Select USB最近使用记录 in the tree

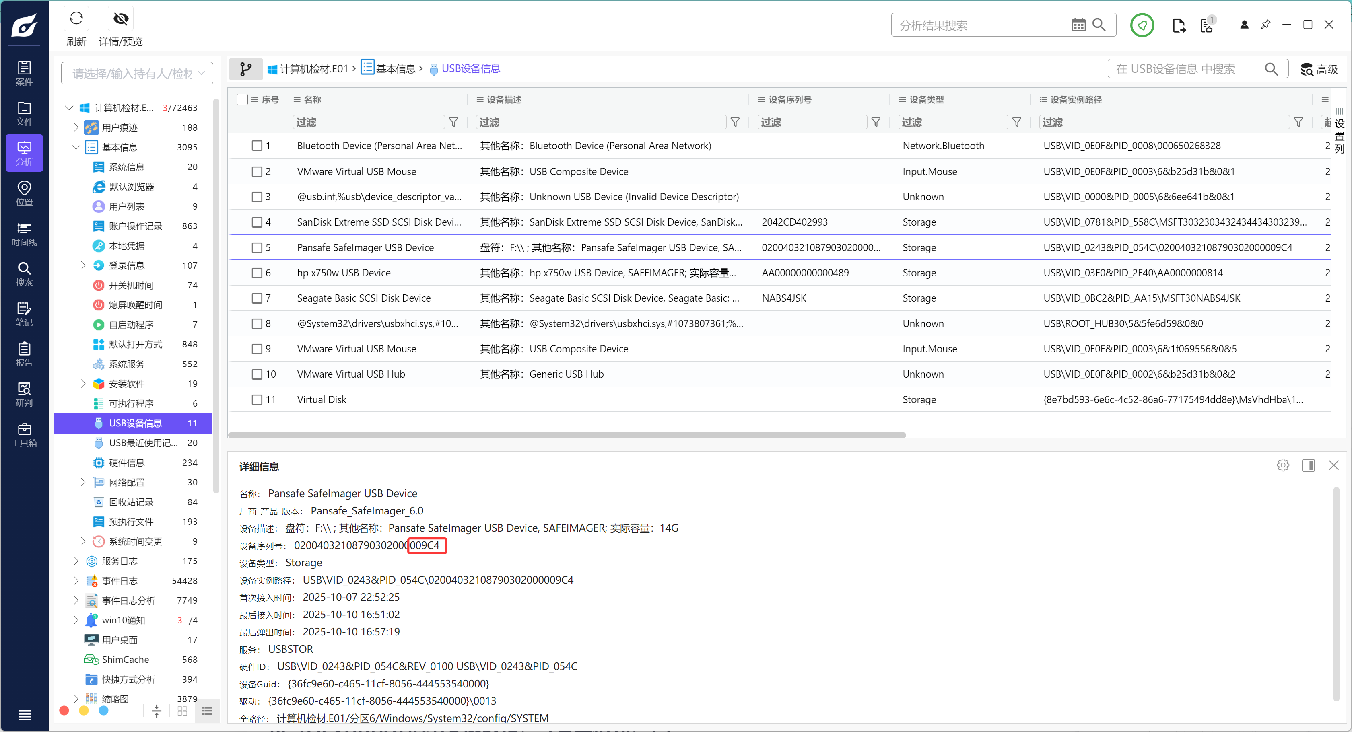pos(143,443)
